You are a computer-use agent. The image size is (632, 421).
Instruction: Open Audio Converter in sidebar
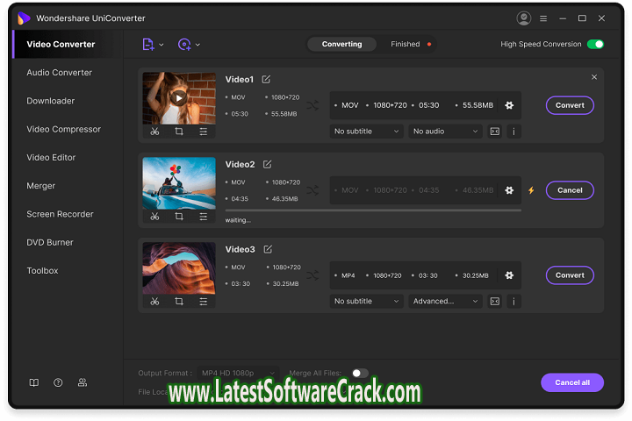click(60, 73)
